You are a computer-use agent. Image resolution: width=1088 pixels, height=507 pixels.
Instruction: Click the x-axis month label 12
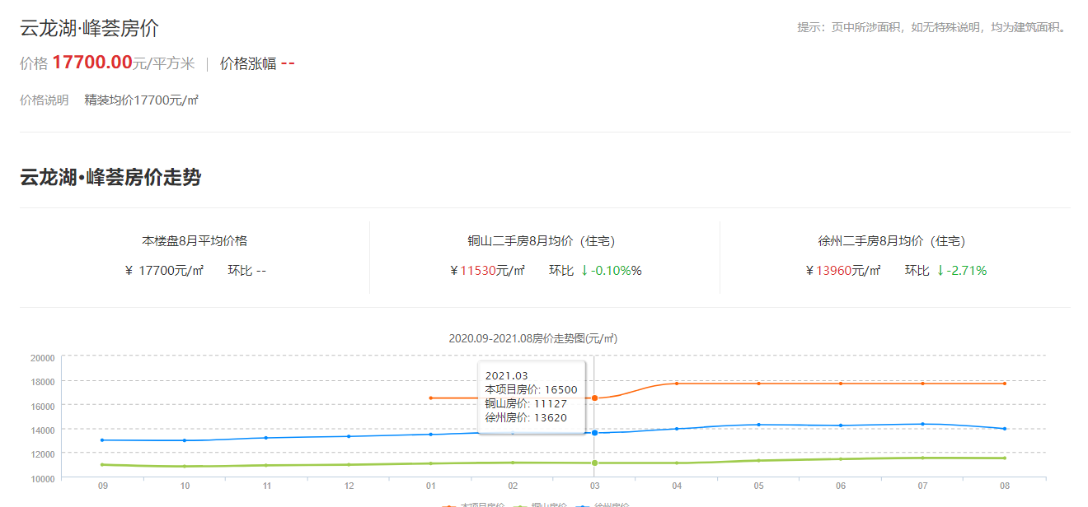(x=349, y=486)
